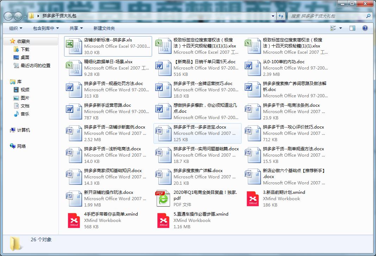Open the 组织 dropdown menu
This screenshot has width=376, height=256.
pos(15,28)
